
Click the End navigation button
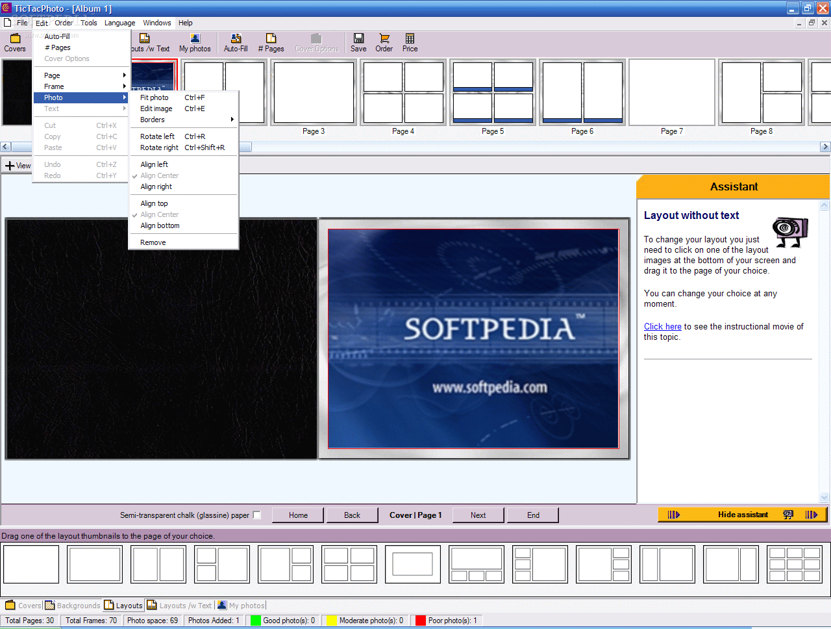533,515
